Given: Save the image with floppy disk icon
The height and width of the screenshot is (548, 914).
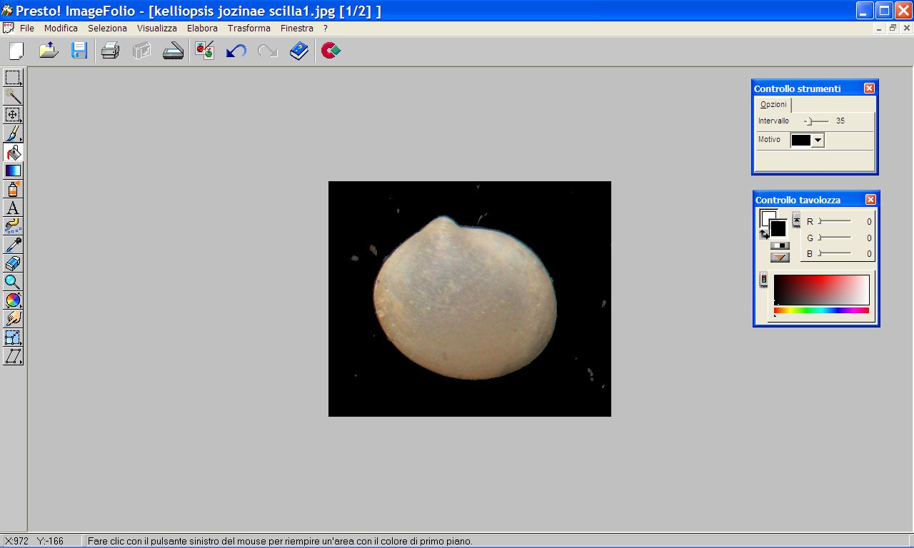Looking at the screenshot, I should (79, 51).
